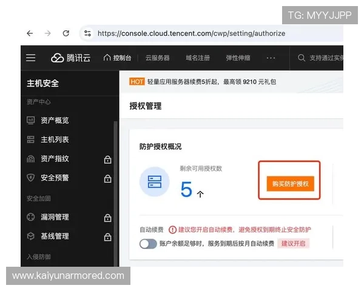364x291 pixels.
Task: Expand more products via the three dots
Action: pos(271,58)
